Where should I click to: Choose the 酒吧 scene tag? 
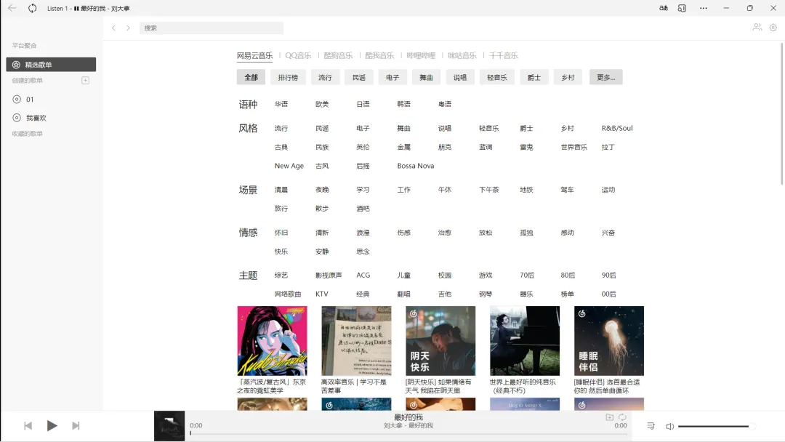tap(363, 208)
